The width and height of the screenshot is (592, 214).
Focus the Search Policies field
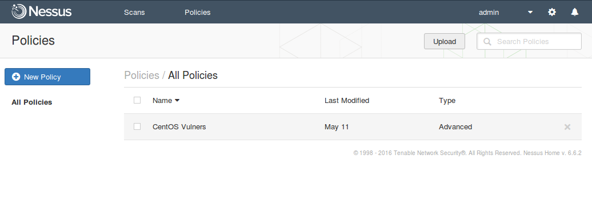529,41
